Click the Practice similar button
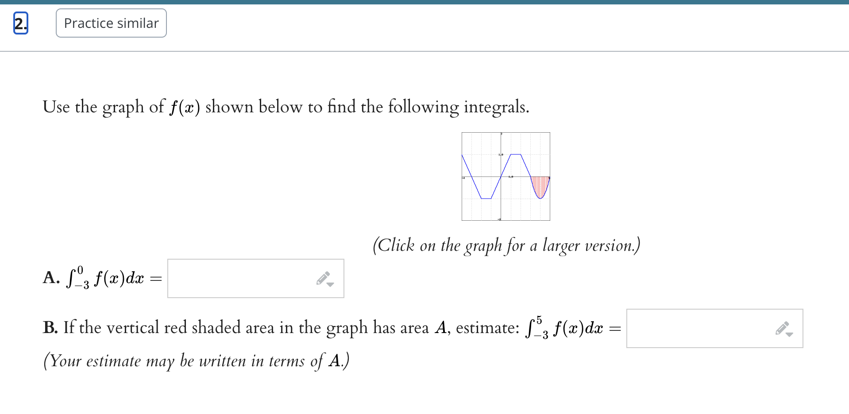The width and height of the screenshot is (849, 414). (111, 23)
